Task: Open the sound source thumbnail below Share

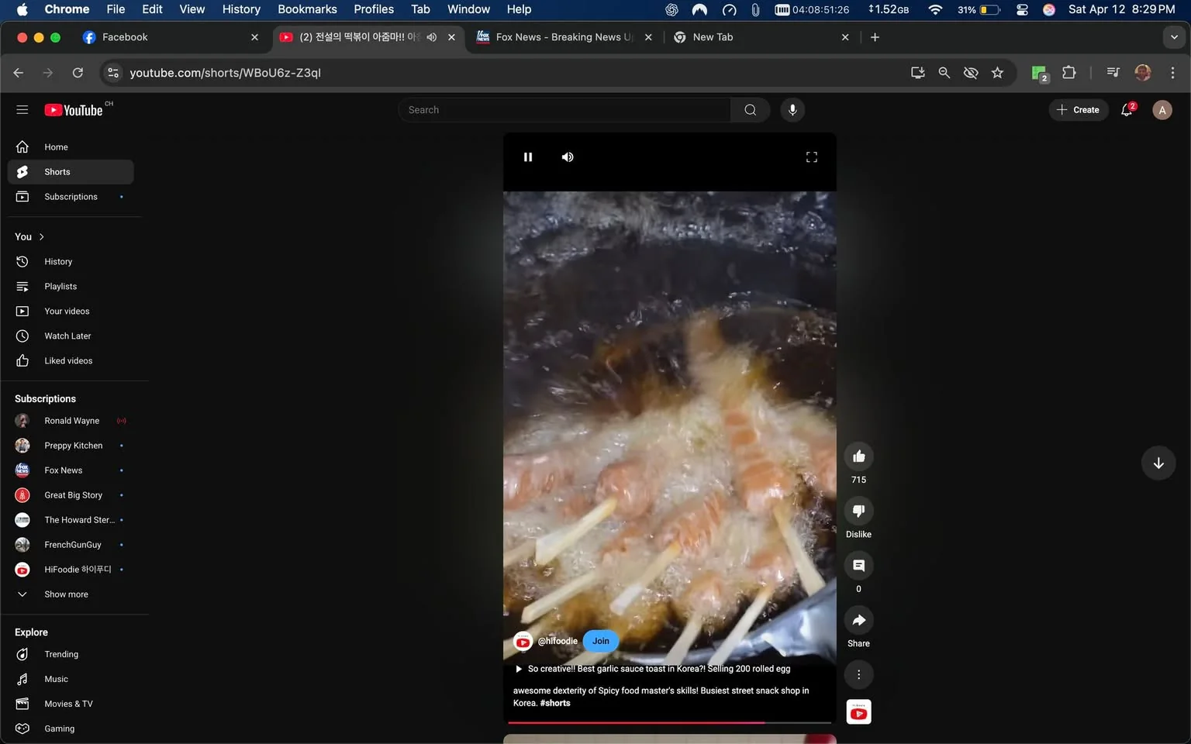Action: tap(858, 712)
